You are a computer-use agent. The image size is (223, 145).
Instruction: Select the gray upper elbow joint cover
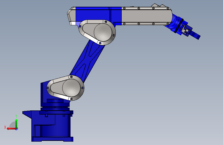(x=97, y=33)
